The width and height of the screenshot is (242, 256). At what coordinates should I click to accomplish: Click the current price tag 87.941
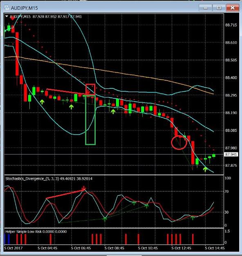point(231,154)
